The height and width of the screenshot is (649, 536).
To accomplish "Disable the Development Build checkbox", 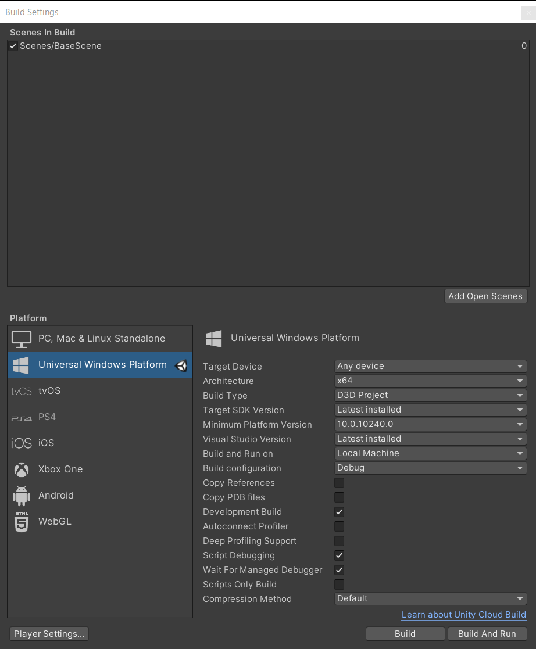I will (340, 512).
